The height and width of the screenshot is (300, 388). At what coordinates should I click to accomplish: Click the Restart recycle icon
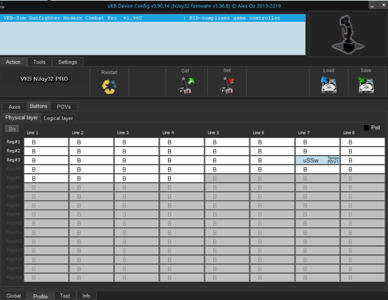pyautogui.click(x=109, y=86)
